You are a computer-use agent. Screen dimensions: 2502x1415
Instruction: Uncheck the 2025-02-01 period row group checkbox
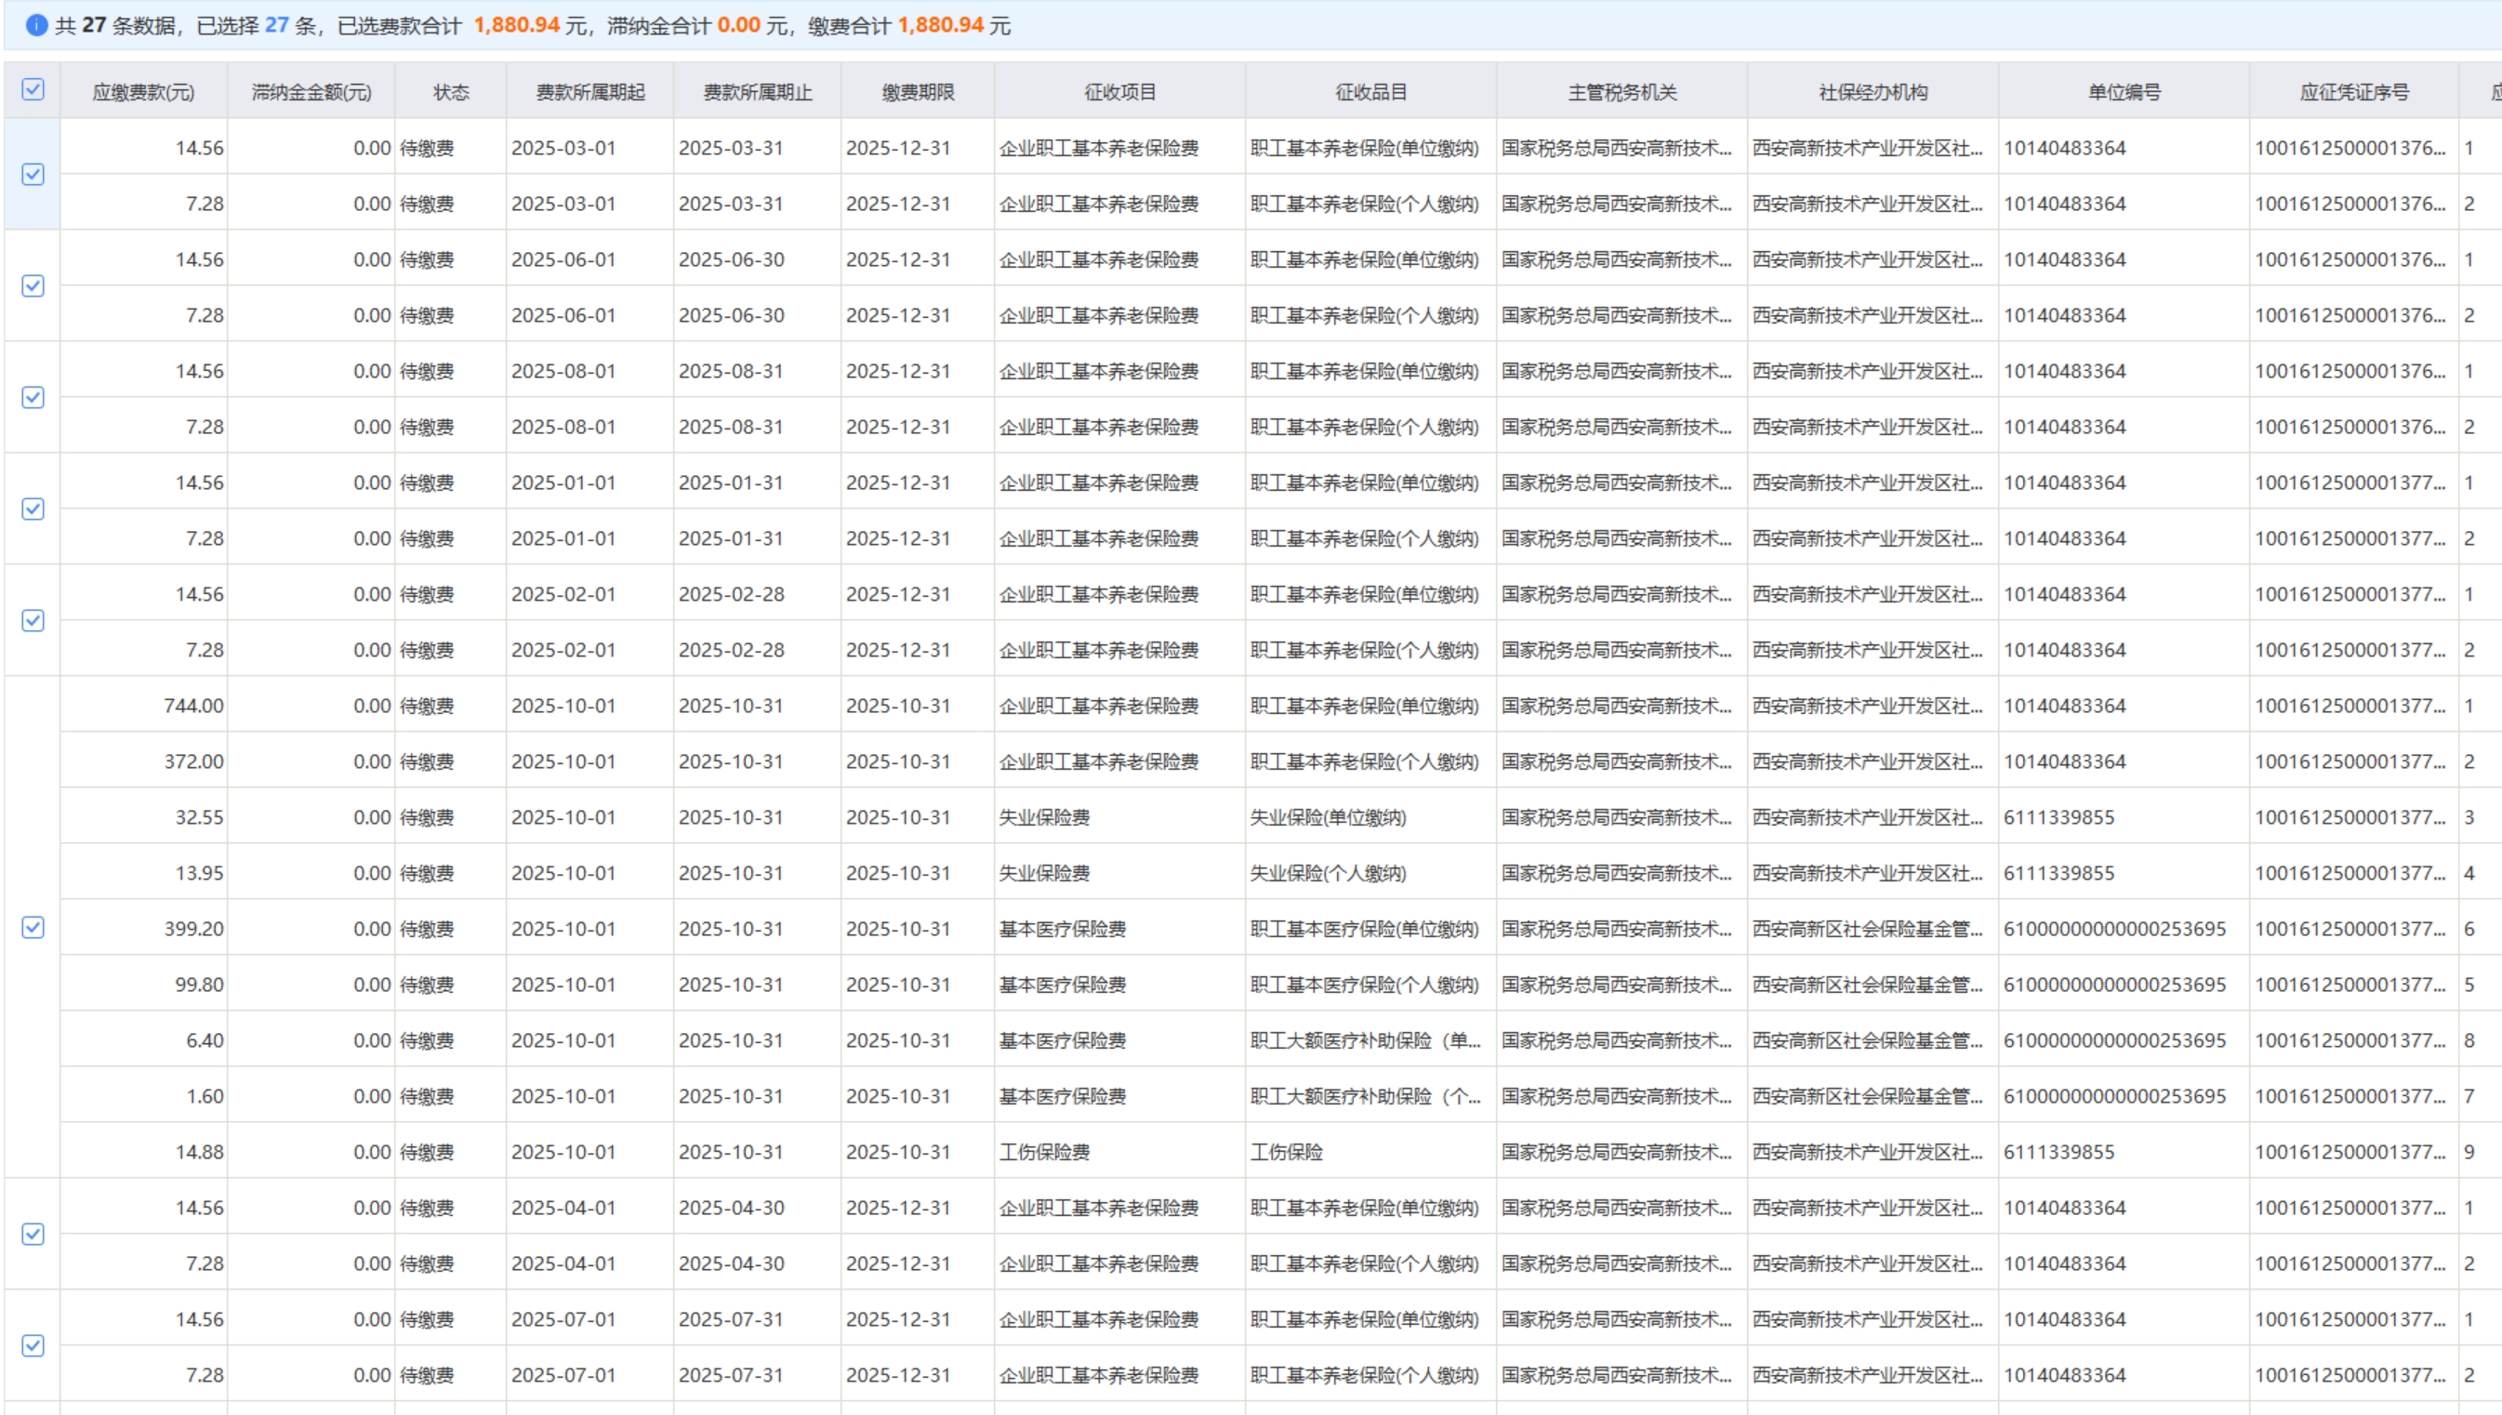[33, 621]
